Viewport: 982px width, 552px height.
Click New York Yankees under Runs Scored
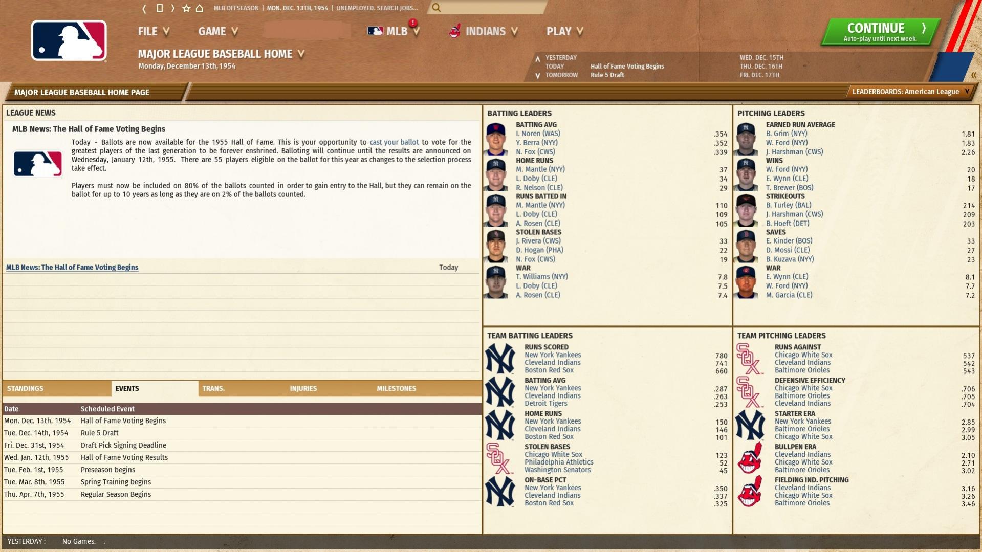(553, 355)
